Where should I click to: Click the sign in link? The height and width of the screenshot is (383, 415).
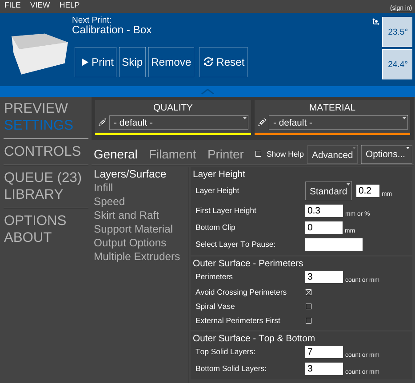click(x=401, y=8)
